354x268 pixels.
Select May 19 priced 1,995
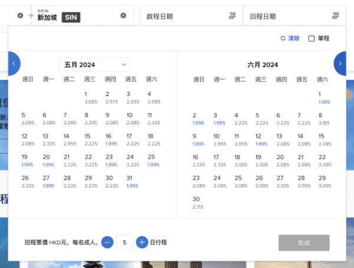27,161
